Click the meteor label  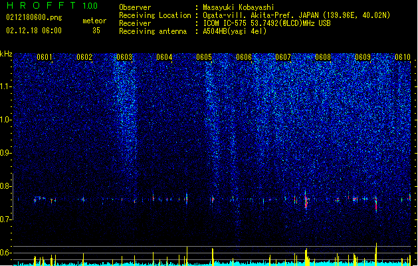click(x=94, y=21)
